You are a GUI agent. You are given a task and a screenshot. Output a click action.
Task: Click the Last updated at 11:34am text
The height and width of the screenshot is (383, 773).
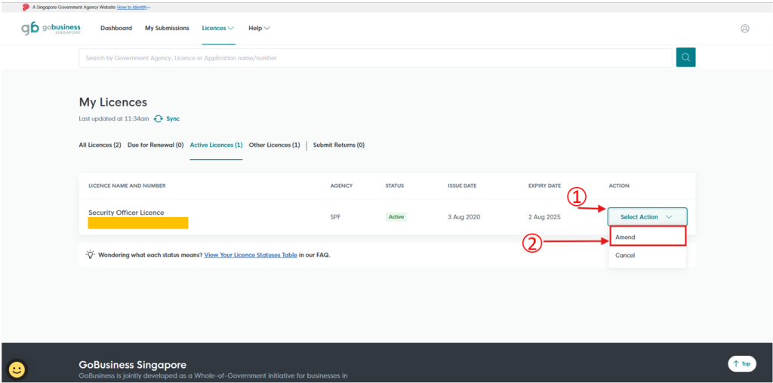(x=114, y=118)
